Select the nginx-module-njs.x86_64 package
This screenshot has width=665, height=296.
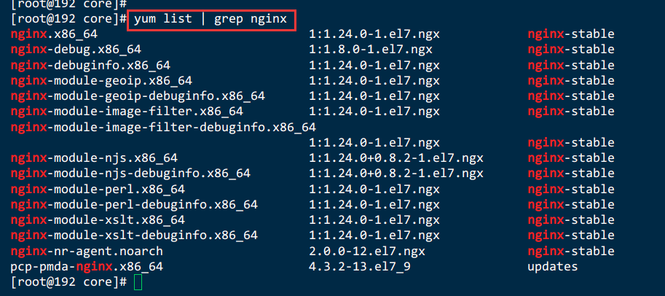pos(94,158)
